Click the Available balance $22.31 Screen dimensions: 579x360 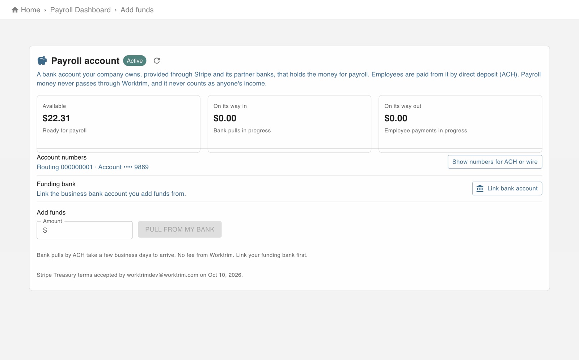click(x=56, y=118)
